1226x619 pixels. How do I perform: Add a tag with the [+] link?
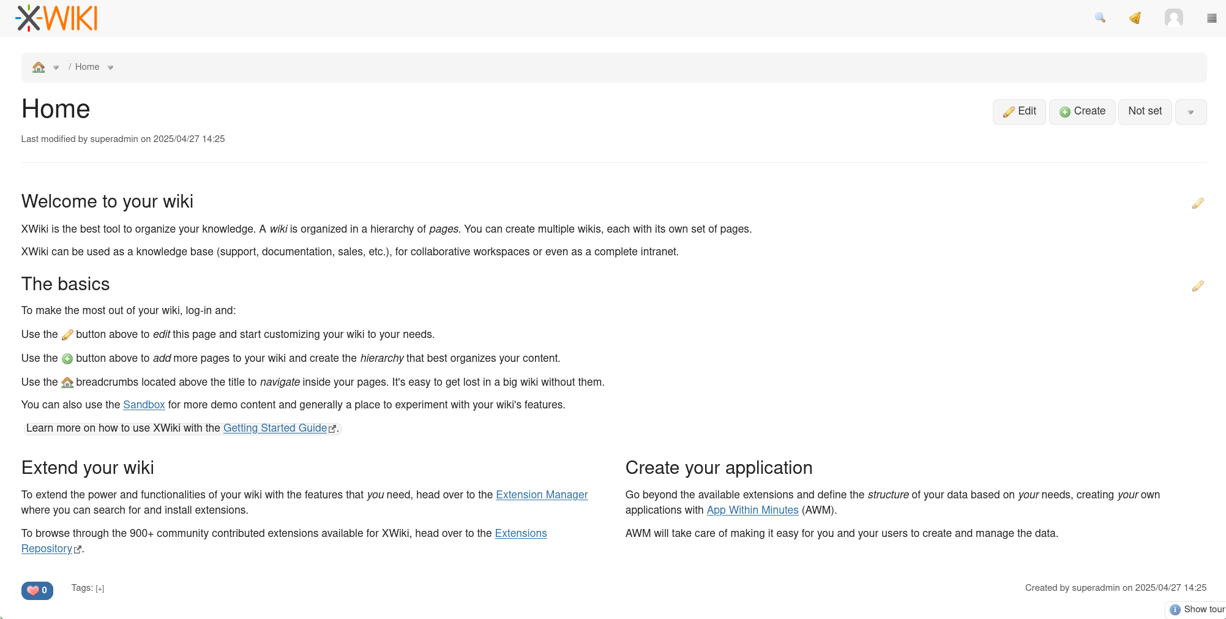pyautogui.click(x=100, y=588)
